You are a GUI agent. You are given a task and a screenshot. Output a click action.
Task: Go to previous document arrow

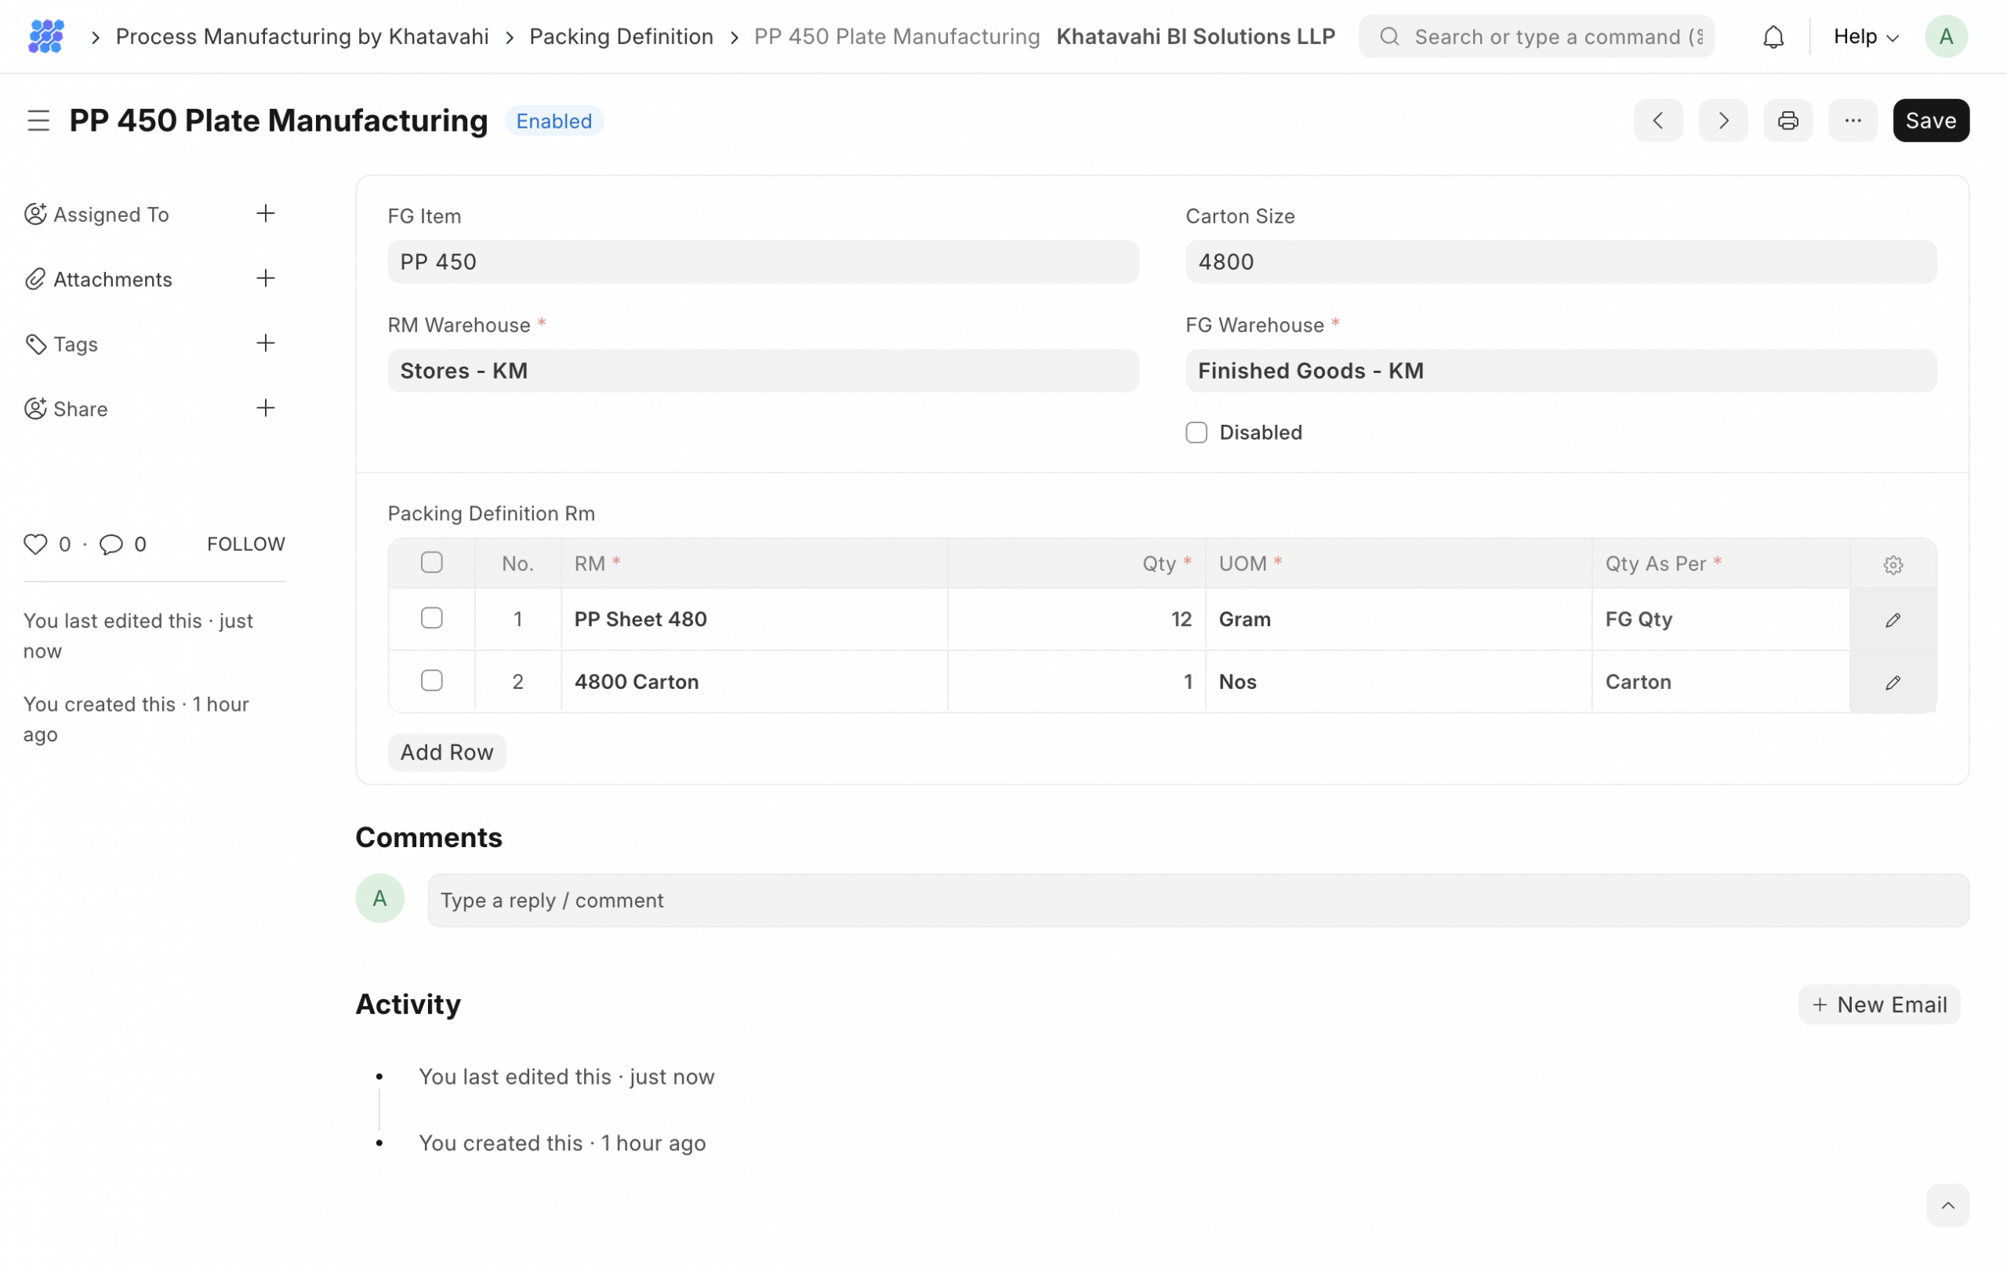pyautogui.click(x=1657, y=121)
